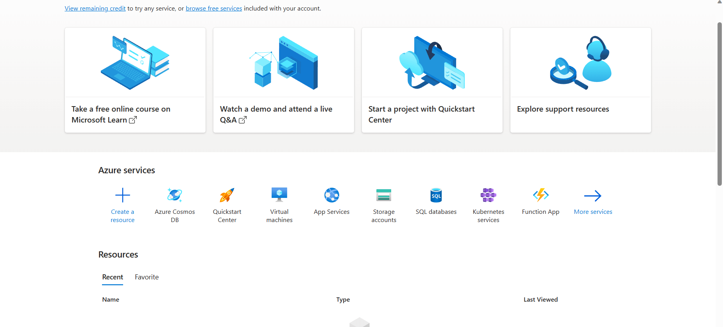Select the Recent resources tab
723x327 pixels.
[113, 277]
